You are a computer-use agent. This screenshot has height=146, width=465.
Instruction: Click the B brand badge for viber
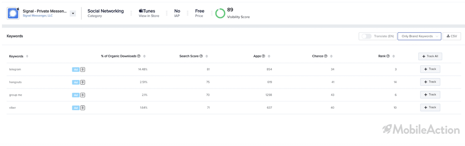click(x=83, y=108)
